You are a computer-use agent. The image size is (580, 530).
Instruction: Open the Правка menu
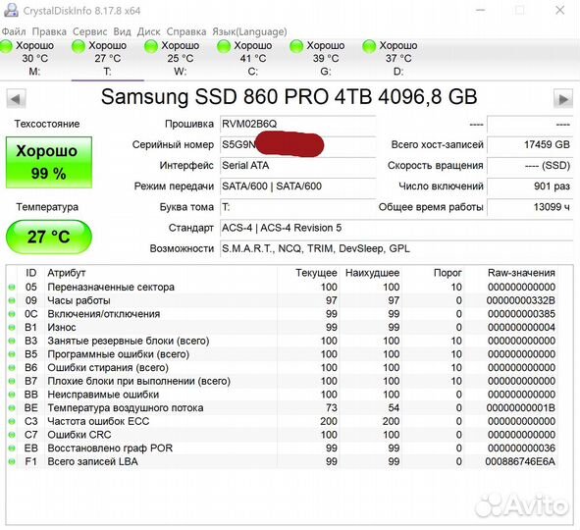(x=49, y=31)
